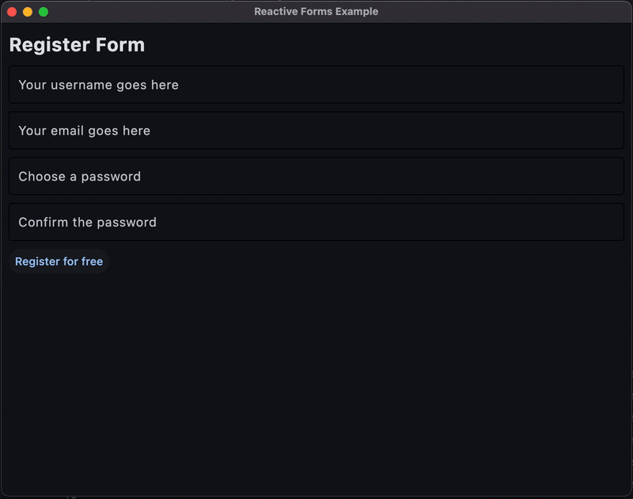Viewport: 633px width, 499px height.
Task: Submit the form via Register for free
Action: pos(59,261)
